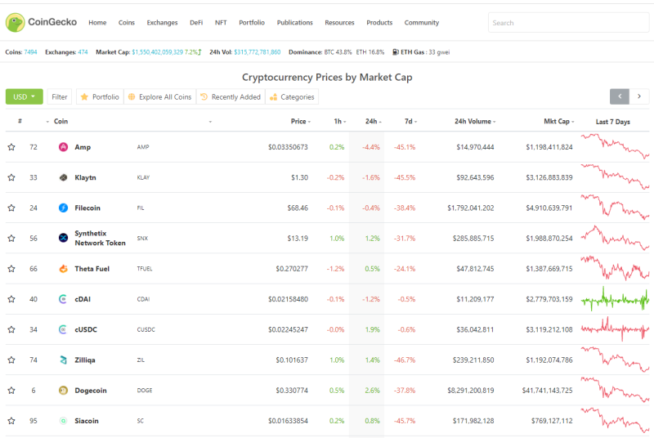
Task: Click the Filecoin logo icon
Action: click(x=63, y=208)
